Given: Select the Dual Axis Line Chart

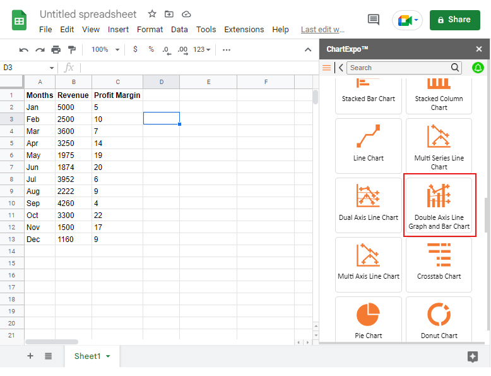Looking at the screenshot, I should pos(369,205).
